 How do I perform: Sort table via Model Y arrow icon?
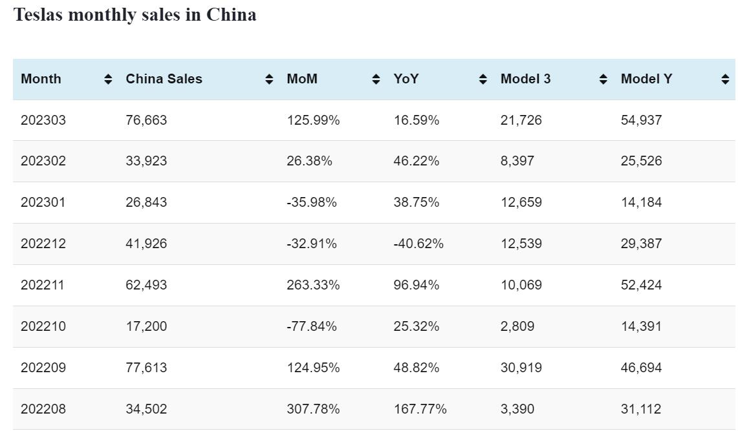coord(724,79)
